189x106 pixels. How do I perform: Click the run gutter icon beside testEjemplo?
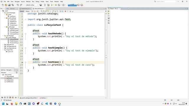pyautogui.click(x=22, y=48)
